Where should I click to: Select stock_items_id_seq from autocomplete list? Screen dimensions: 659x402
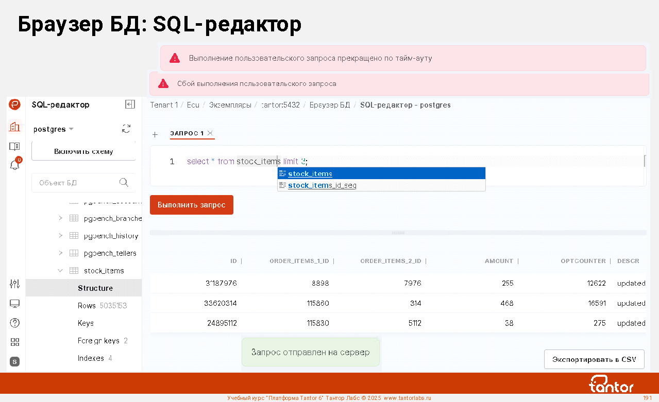pos(322,185)
